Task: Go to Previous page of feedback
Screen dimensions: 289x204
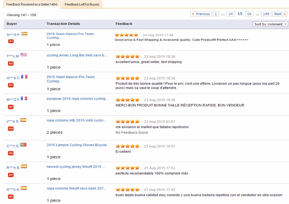Action: 201,14
